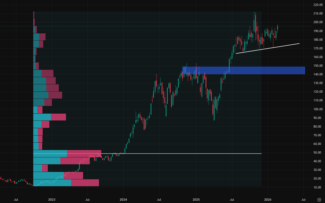Open chart settings via hexagon icon
The width and height of the screenshot is (325, 203).
pyautogui.click(x=319, y=199)
